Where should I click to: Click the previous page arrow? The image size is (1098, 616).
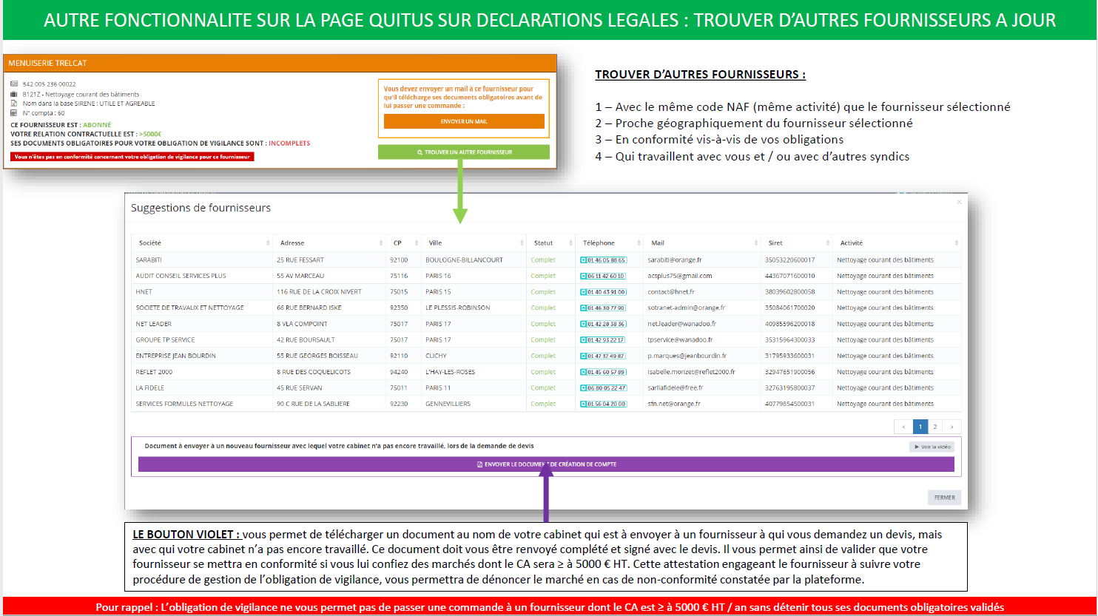tap(903, 427)
